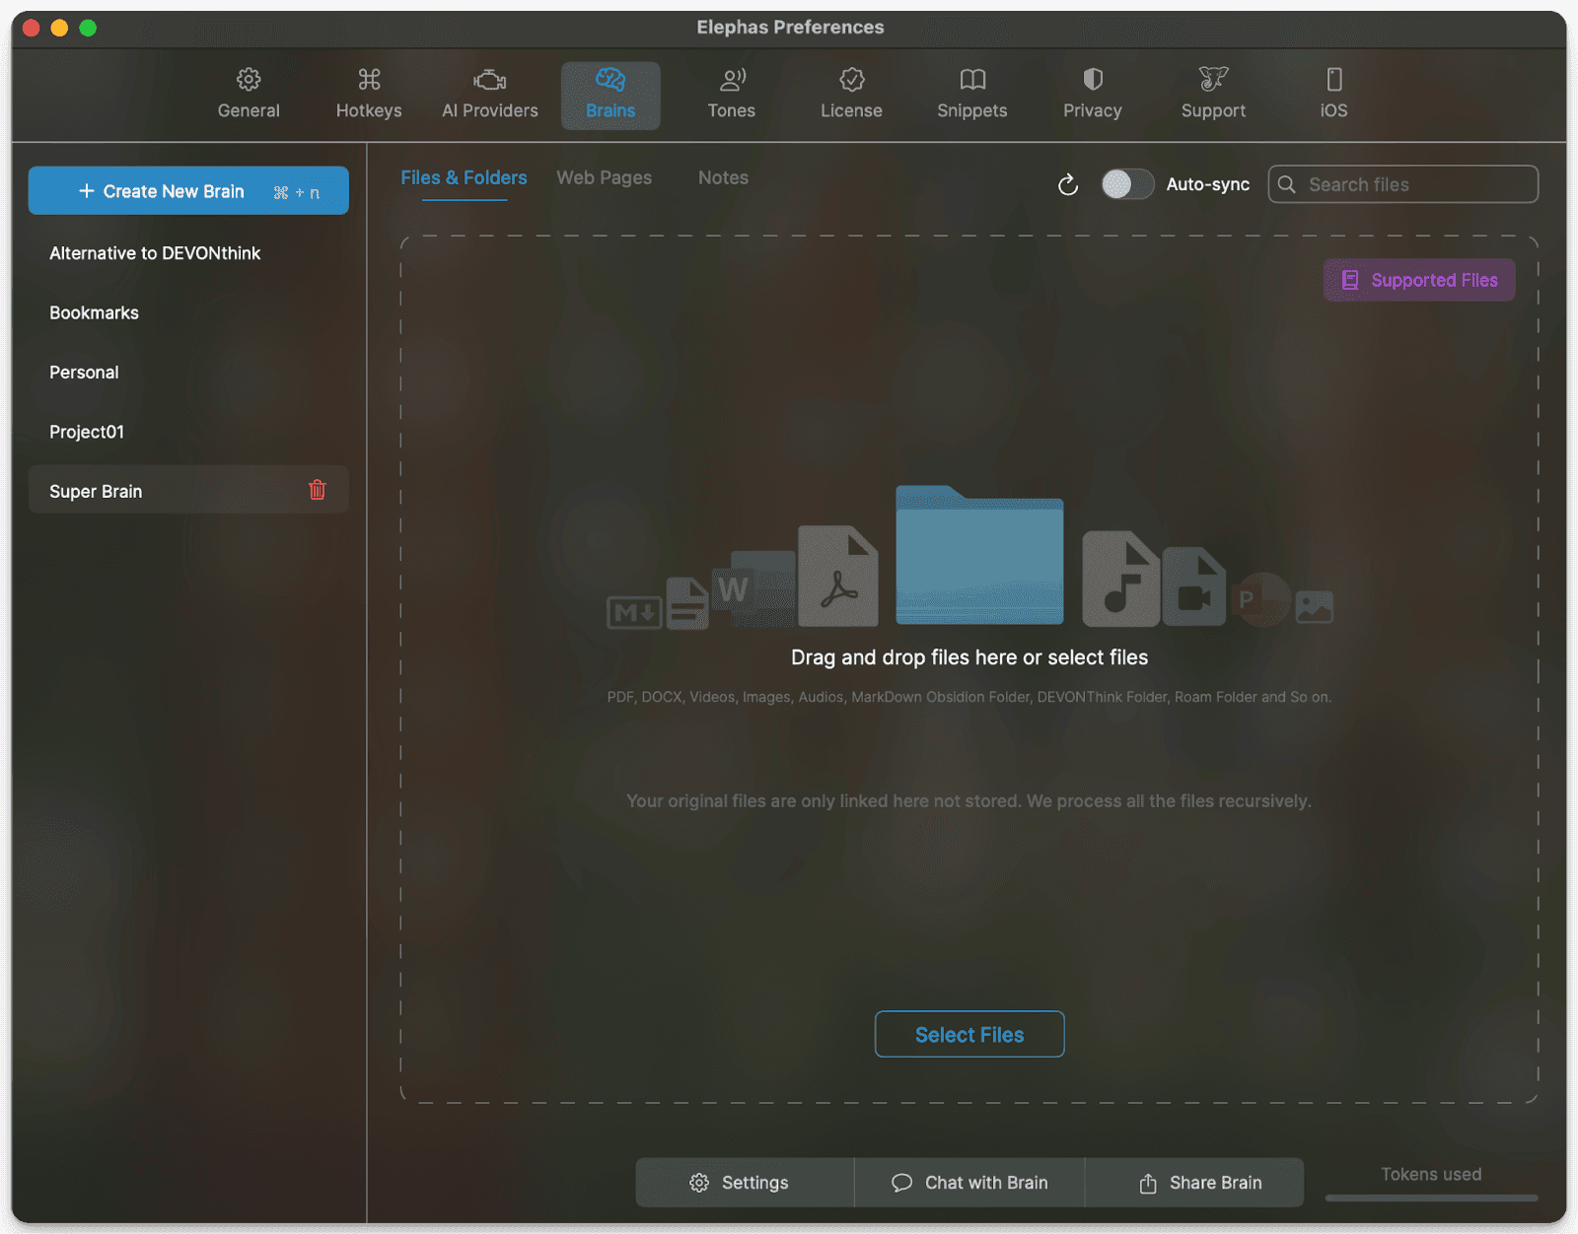Delete Super Brain with trash icon
This screenshot has width=1578, height=1234.
coord(317,490)
